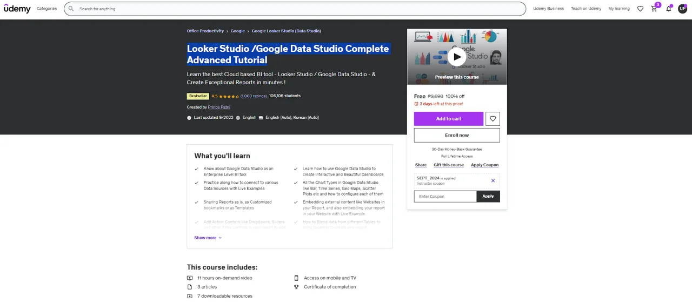Remove the SEPT_2024 coupon
The height and width of the screenshot is (302, 692).
click(493, 180)
